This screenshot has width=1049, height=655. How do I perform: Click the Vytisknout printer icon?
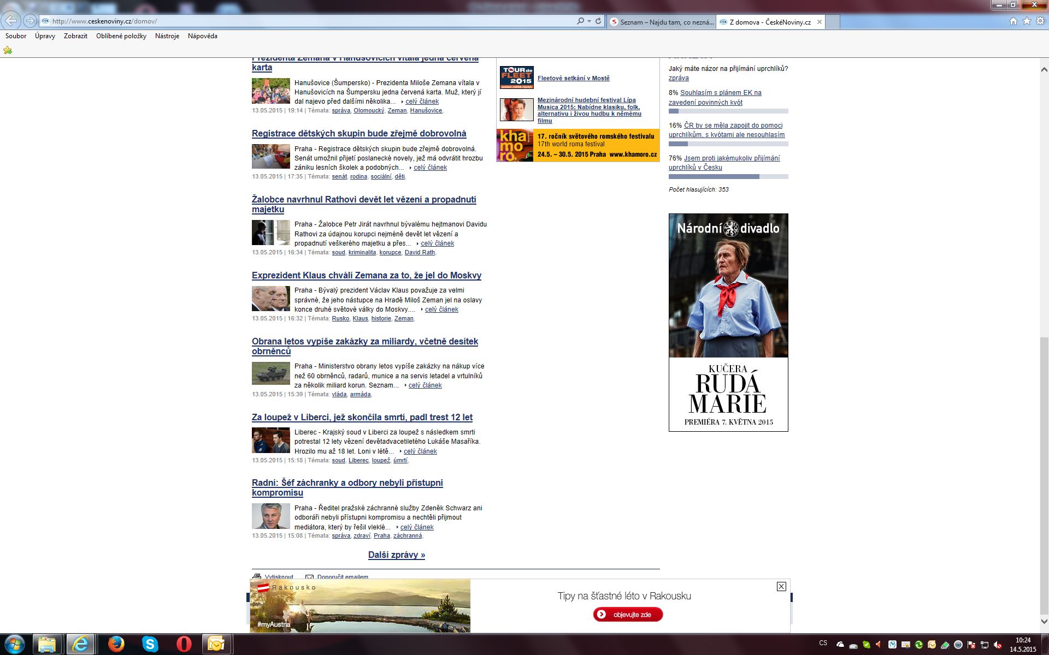pos(257,576)
